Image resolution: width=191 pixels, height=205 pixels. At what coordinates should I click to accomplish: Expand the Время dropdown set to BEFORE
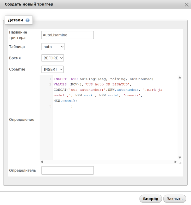pos(52,58)
